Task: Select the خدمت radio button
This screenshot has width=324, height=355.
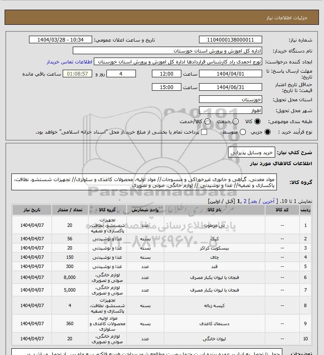Action: [236, 121]
